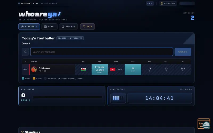The height and width of the screenshot is (133, 213).
Task: Click the BEST 0 streak label
Action: tap(26, 101)
